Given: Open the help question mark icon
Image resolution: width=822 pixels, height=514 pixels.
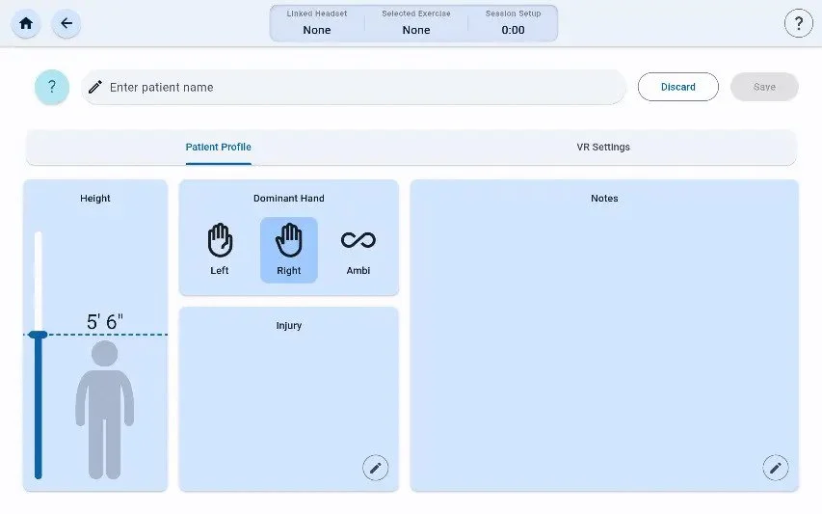Looking at the screenshot, I should click(799, 23).
